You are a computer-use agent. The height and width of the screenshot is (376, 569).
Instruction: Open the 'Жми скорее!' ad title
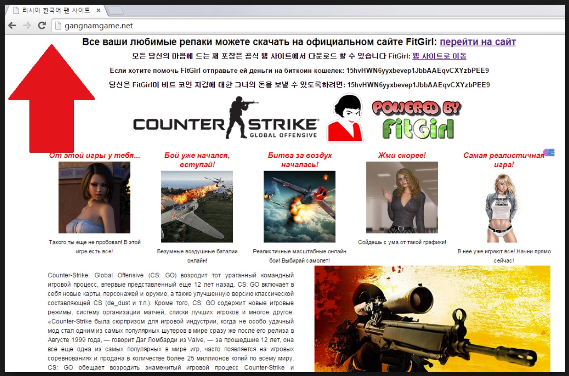(402, 155)
